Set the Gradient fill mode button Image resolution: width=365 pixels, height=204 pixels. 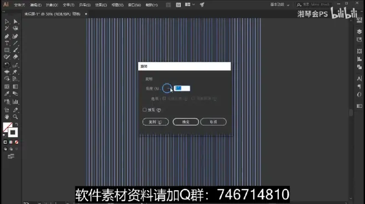11,142
